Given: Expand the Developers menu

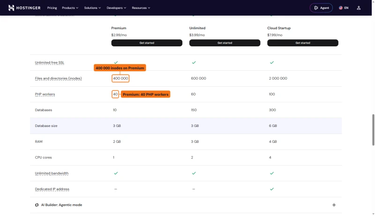Looking at the screenshot, I should point(116,8).
